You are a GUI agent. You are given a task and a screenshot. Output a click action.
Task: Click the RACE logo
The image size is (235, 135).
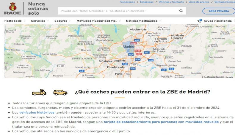(x=13, y=8)
